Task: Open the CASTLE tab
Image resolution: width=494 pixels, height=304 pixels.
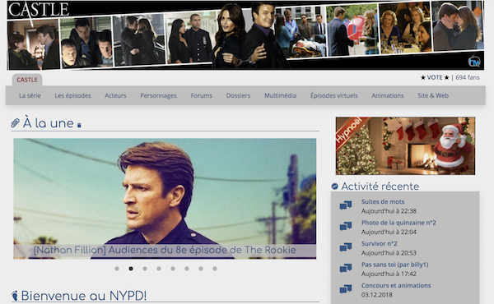Action: [x=27, y=80]
